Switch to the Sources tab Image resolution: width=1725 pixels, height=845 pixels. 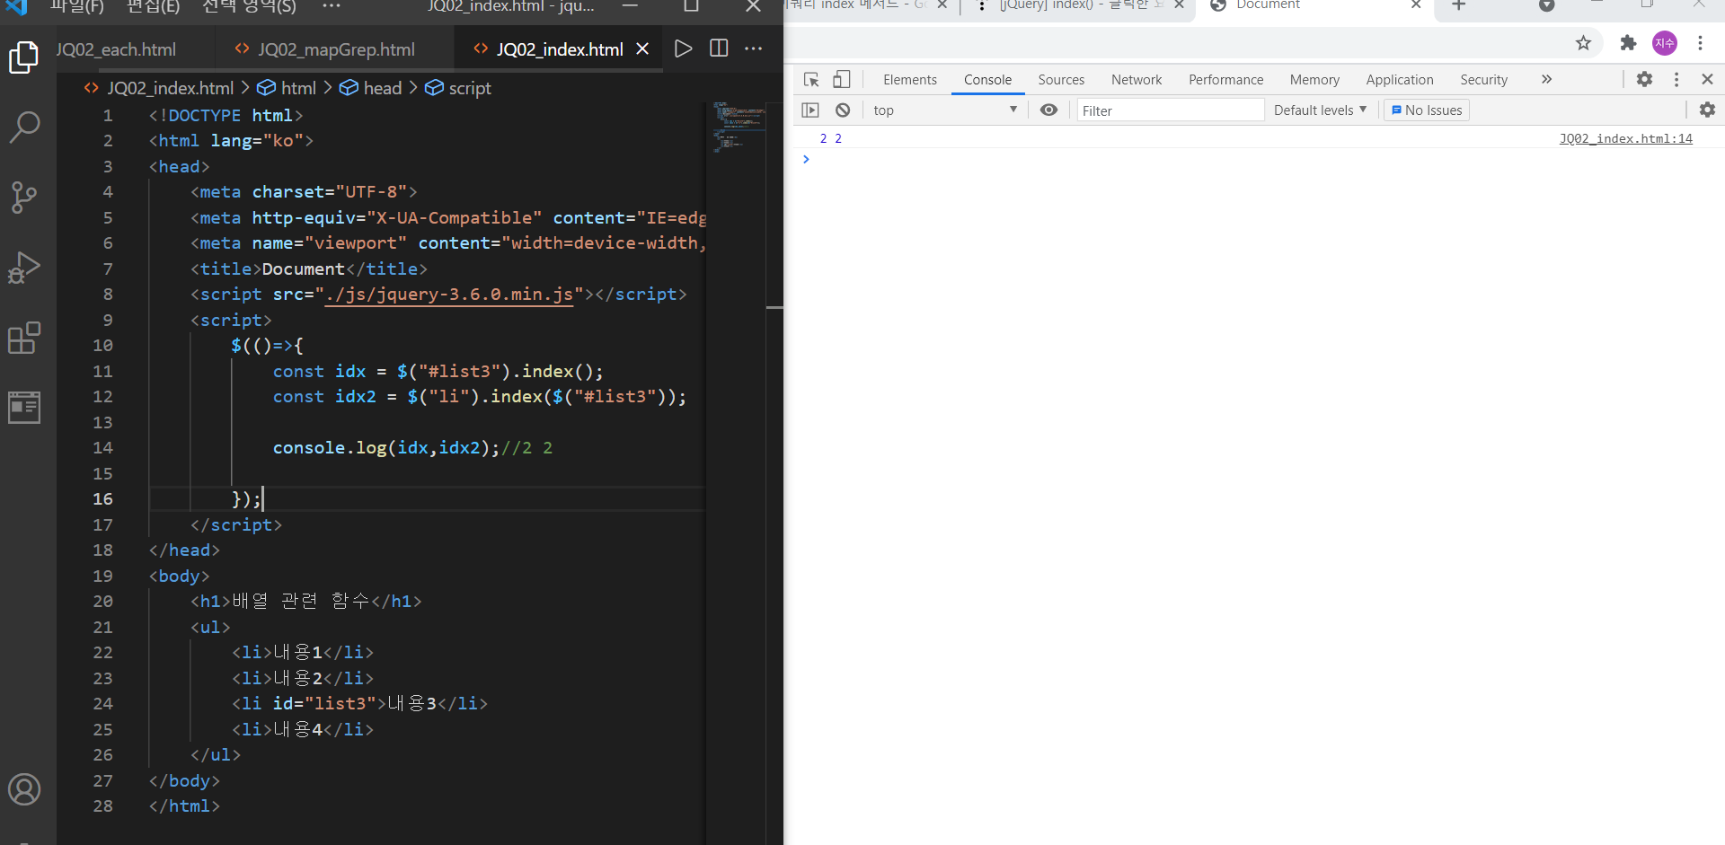(x=1061, y=79)
